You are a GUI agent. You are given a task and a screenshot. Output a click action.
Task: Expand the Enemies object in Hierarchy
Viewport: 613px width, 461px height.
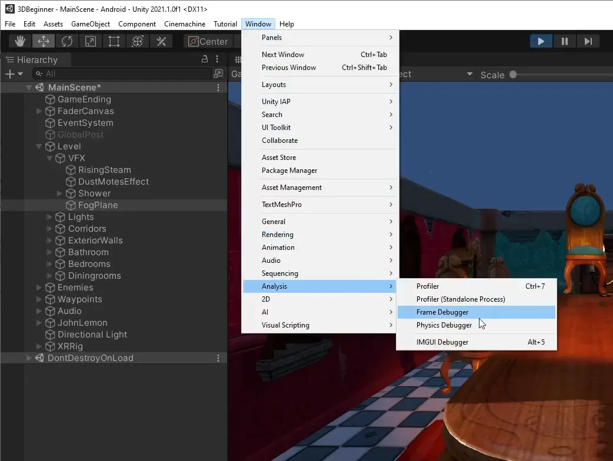[39, 288]
